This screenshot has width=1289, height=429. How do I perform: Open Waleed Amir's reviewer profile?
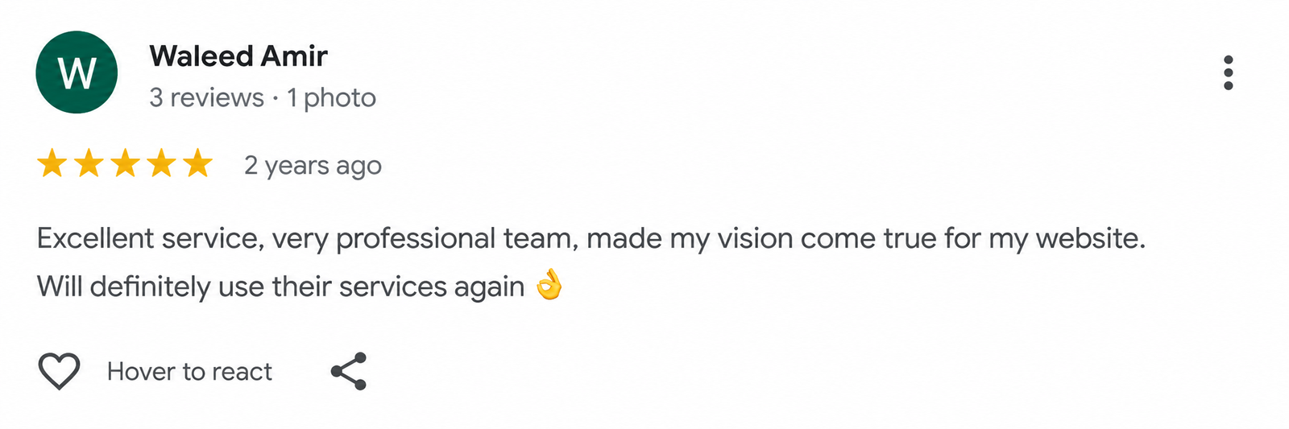coord(238,56)
